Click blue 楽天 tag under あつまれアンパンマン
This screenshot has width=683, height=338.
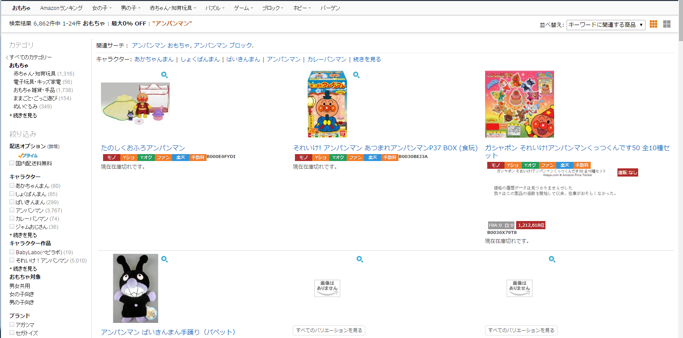pyautogui.click(x=373, y=158)
